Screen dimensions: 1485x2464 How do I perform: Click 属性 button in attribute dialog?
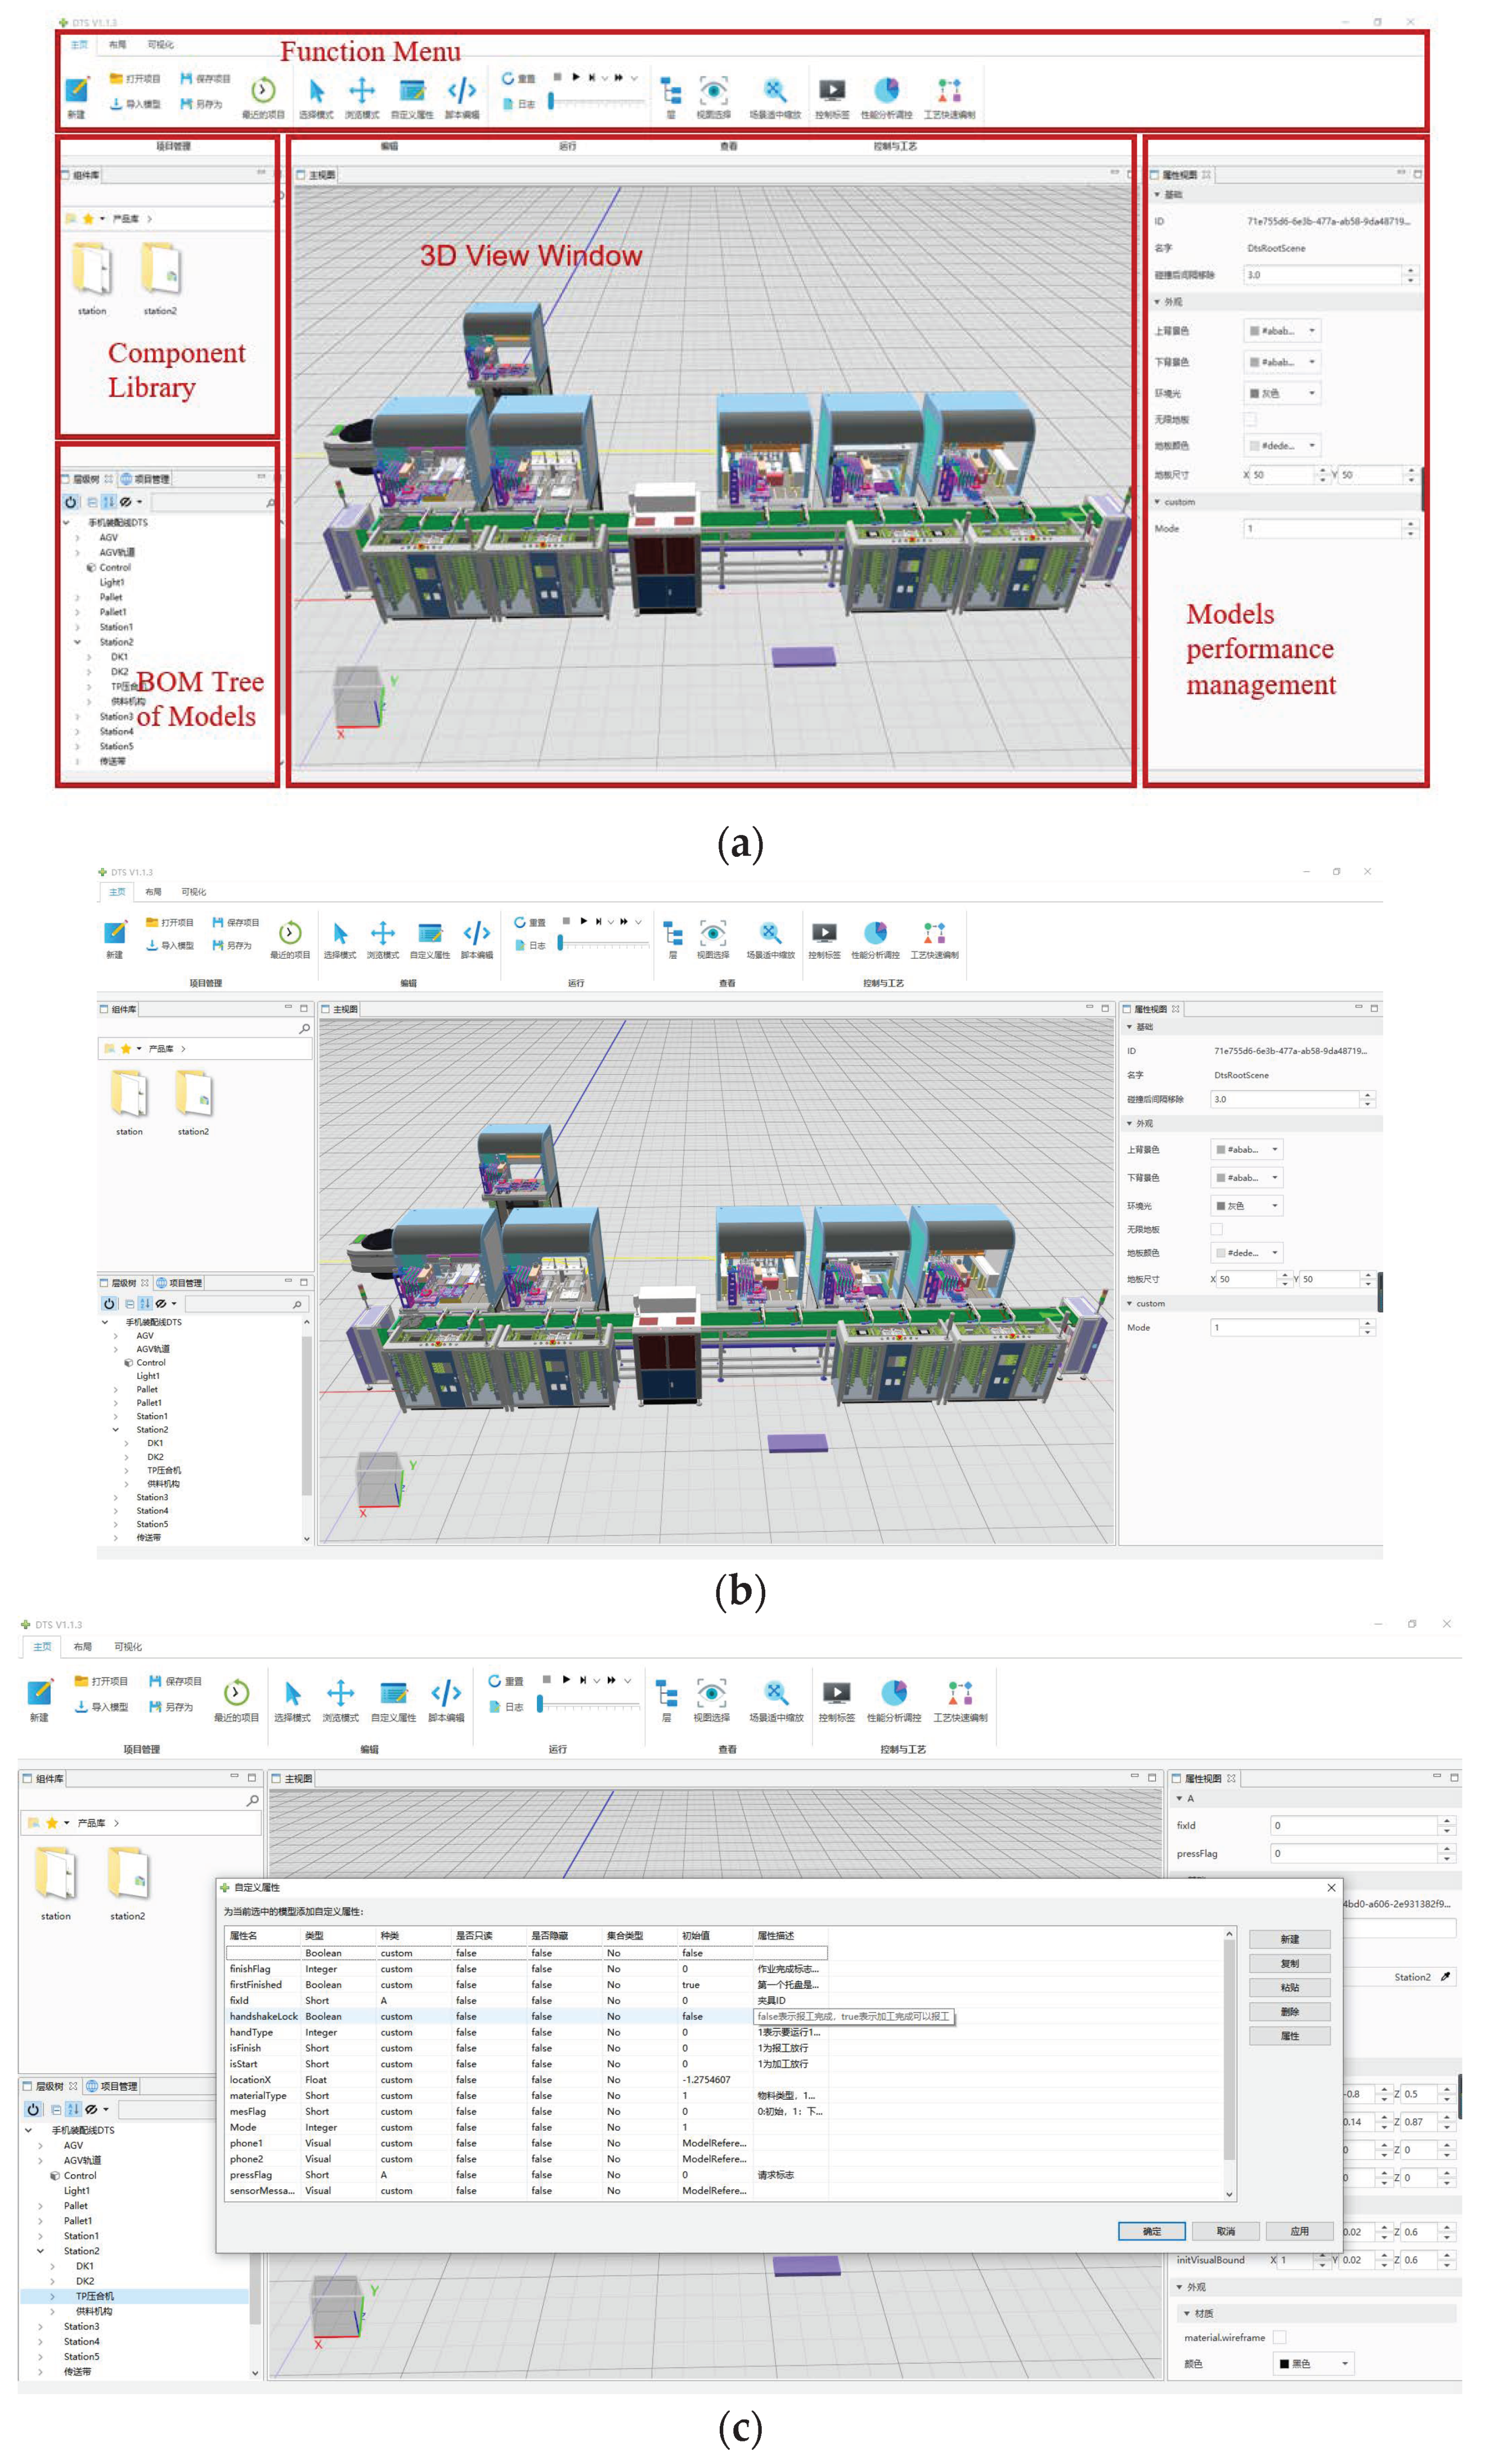1289,2035
